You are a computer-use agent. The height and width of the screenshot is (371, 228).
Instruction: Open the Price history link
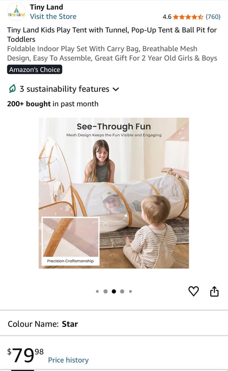(69, 360)
